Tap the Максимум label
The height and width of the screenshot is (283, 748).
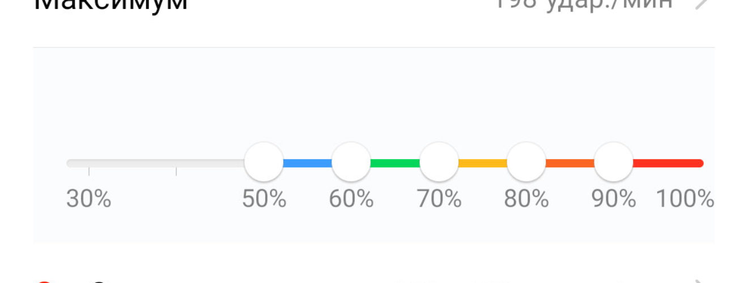pyautogui.click(x=111, y=5)
